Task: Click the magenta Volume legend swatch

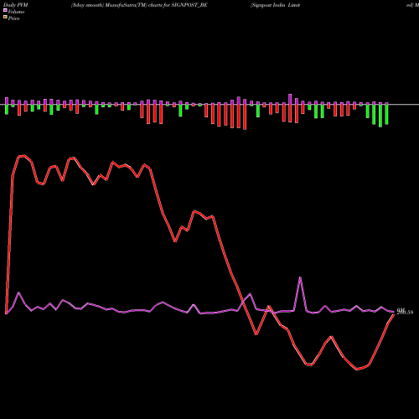Action: 5,10
